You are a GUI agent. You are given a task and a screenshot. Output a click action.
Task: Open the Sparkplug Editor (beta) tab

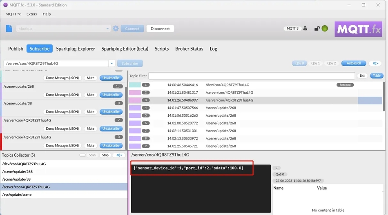click(125, 49)
